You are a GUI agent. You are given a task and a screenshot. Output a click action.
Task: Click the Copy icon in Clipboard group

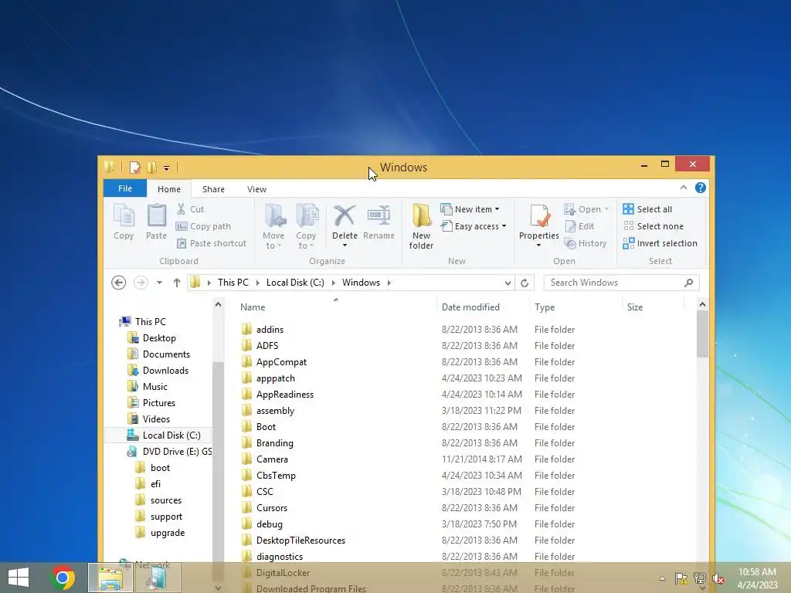point(124,222)
